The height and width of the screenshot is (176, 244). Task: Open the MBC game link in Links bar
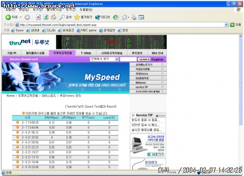pyautogui.click(x=86, y=30)
